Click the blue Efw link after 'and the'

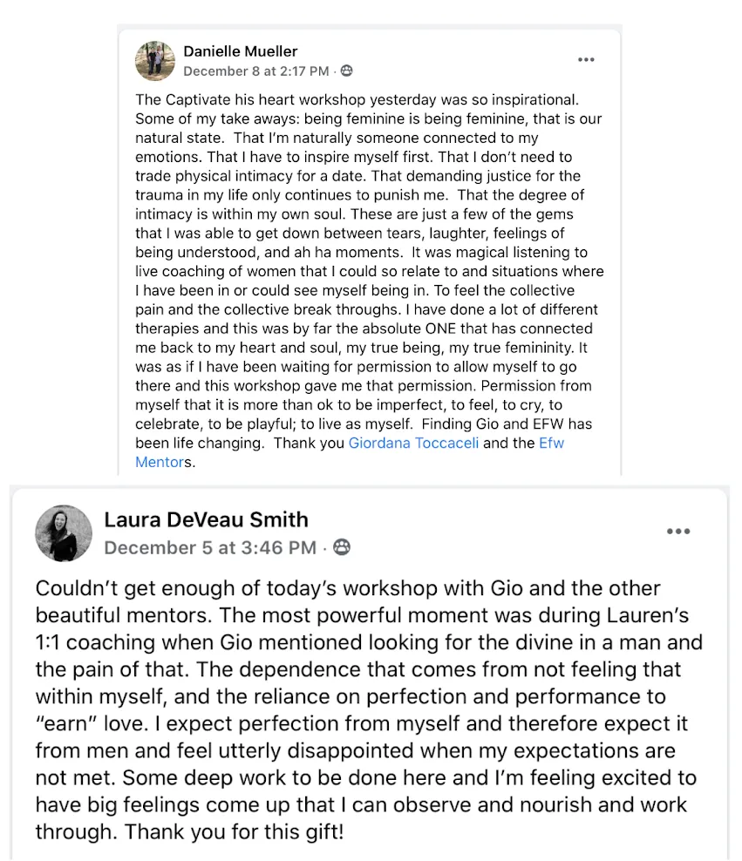[551, 443]
